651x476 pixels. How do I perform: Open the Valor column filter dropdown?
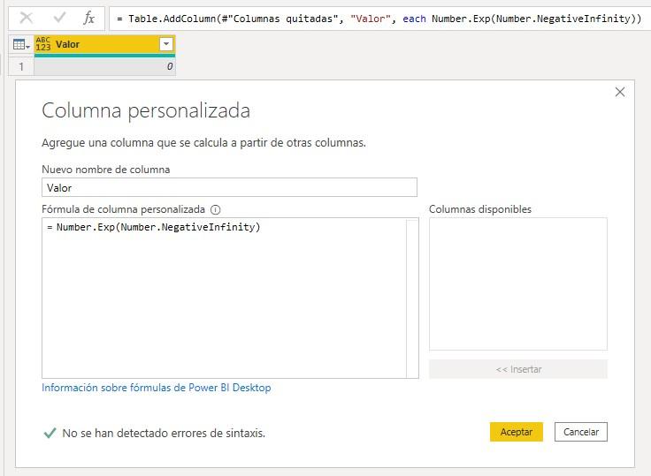click(165, 44)
